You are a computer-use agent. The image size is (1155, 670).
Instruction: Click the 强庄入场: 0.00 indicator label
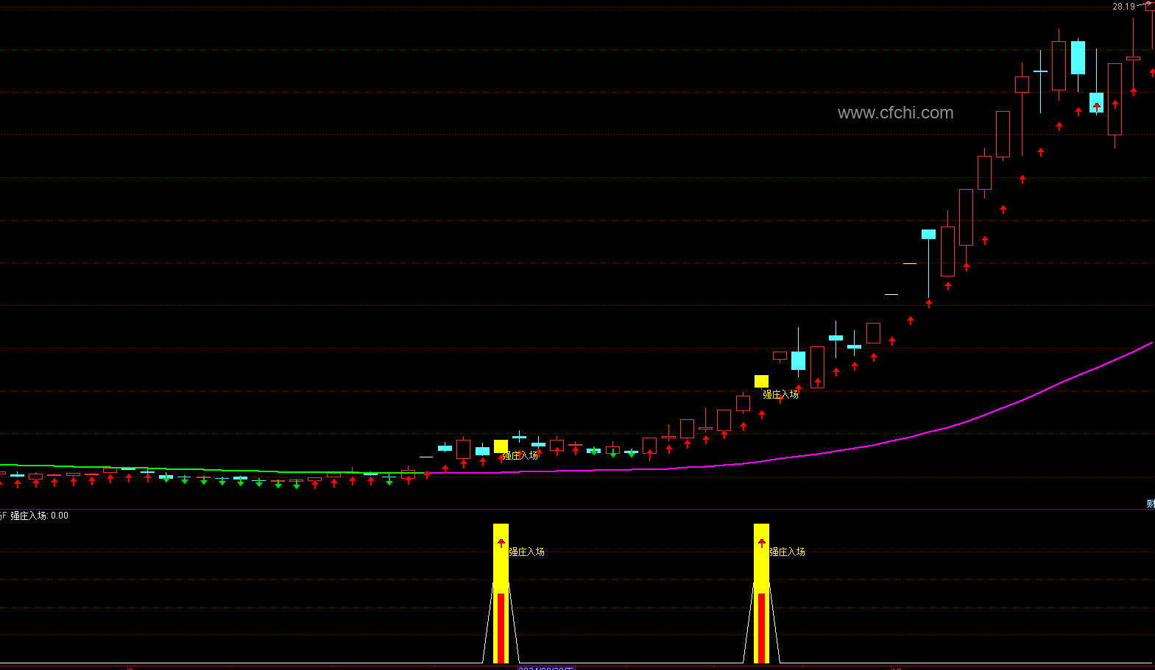(39, 516)
